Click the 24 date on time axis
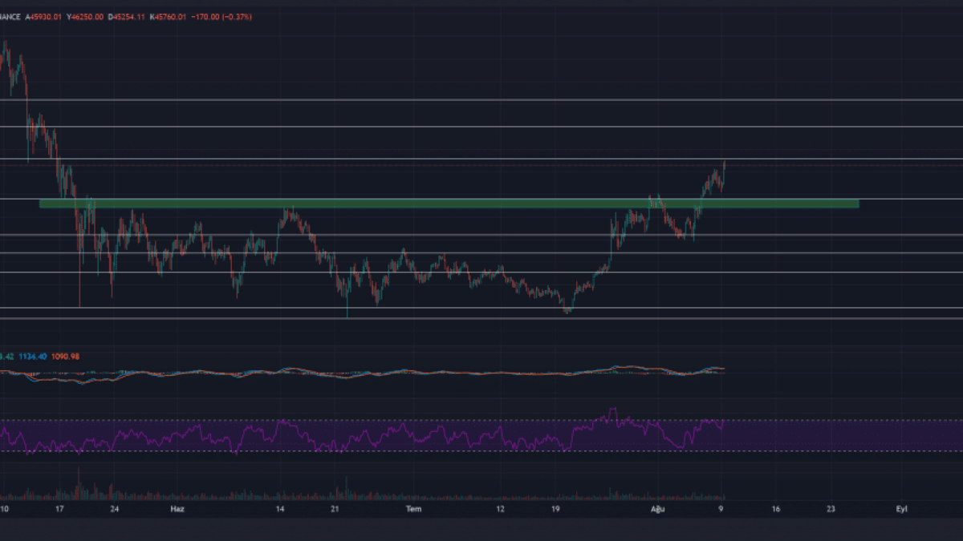The width and height of the screenshot is (963, 541). (x=115, y=508)
